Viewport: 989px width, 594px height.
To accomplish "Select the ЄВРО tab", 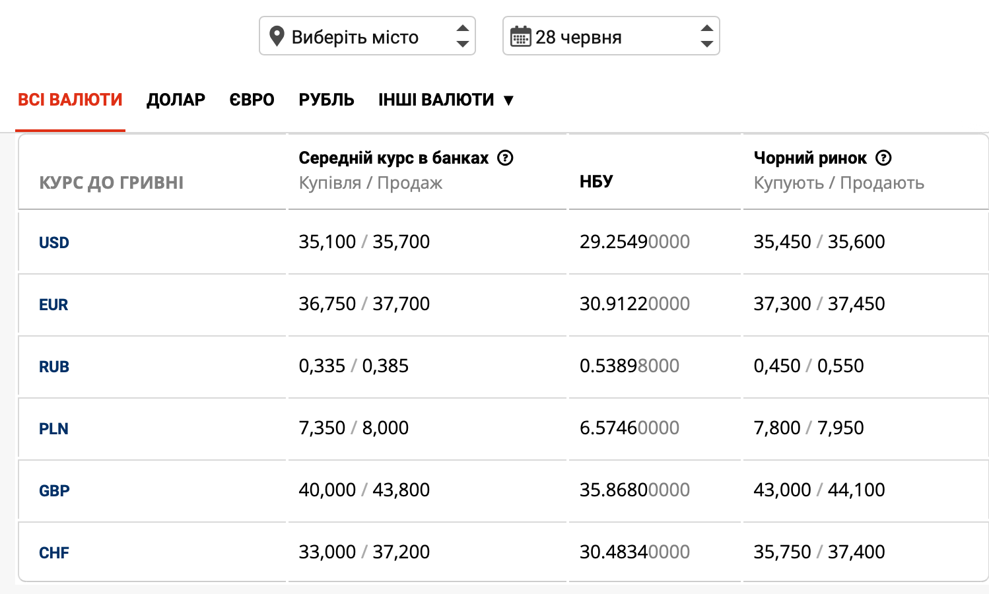I will (x=252, y=100).
